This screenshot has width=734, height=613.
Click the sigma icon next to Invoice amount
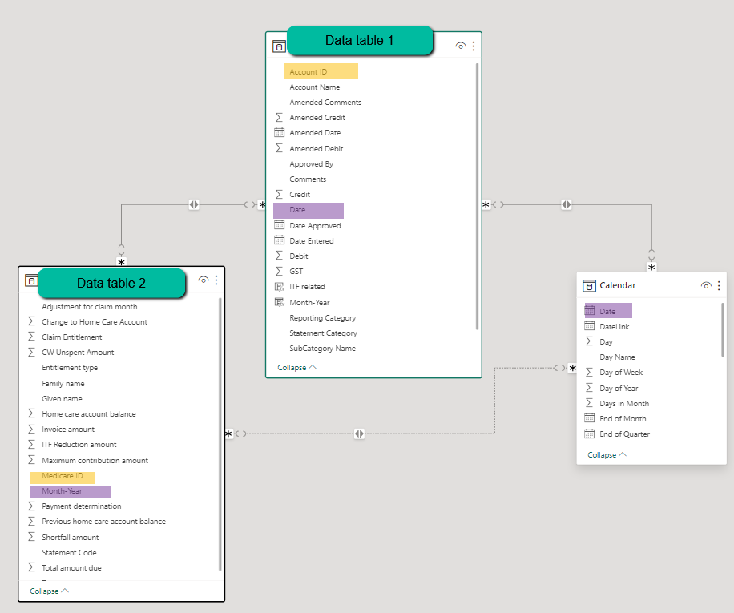click(31, 430)
